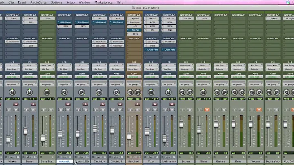
Task: Click the Drums track volume fader
Action: pos(181,124)
